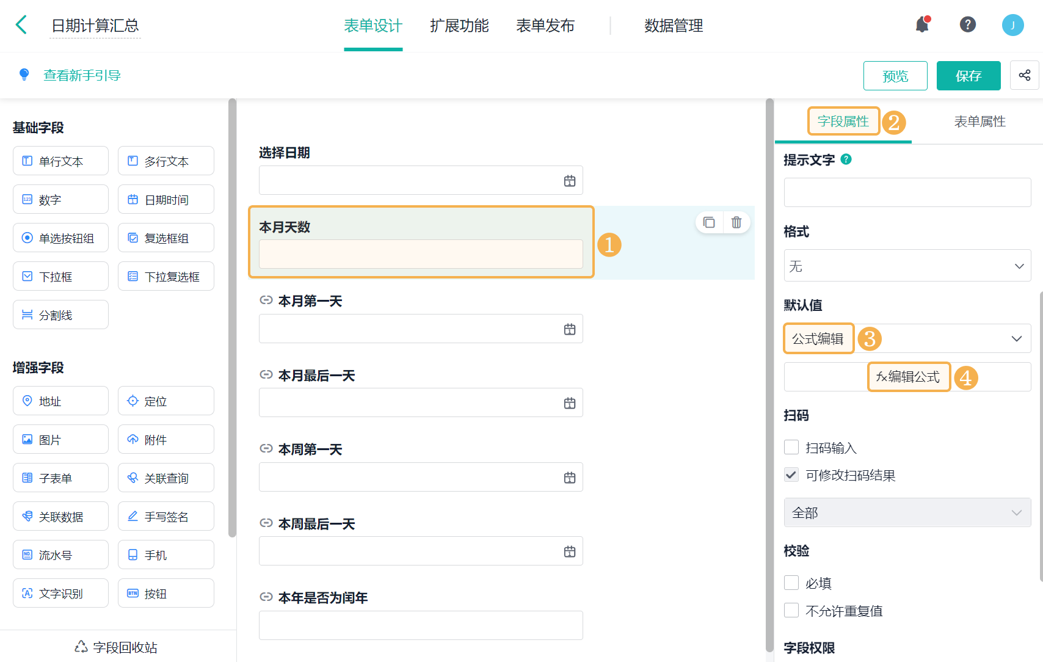The height and width of the screenshot is (662, 1043).
Task: Add a 日期时间 field
Action: [166, 199]
